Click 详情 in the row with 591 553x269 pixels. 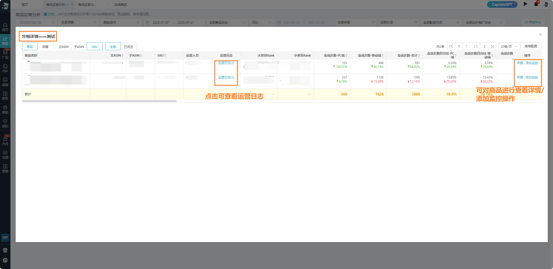coord(520,63)
